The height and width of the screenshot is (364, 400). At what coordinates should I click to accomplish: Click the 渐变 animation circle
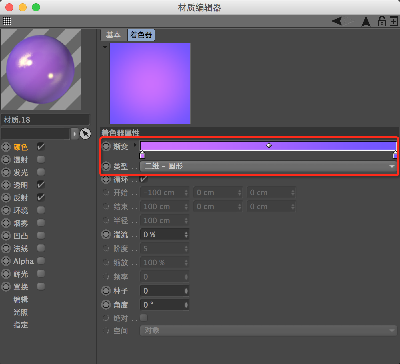106,146
